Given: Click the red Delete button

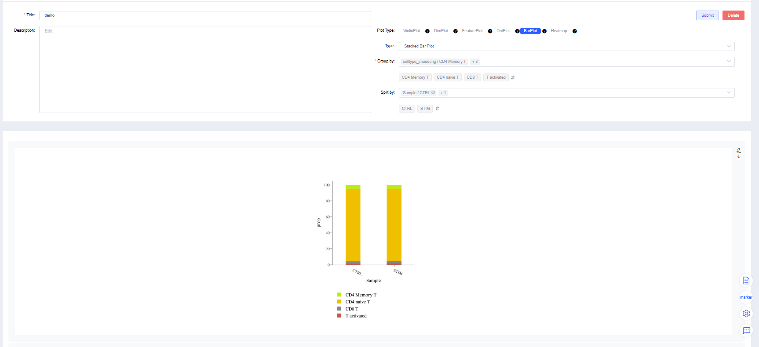Looking at the screenshot, I should pyautogui.click(x=733, y=15).
